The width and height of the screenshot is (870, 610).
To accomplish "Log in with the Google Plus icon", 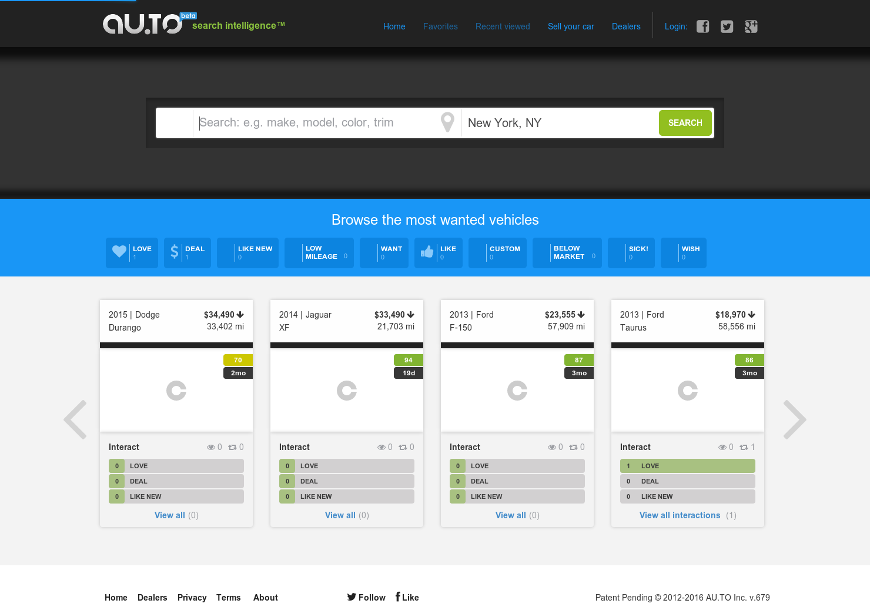I will click(x=751, y=26).
